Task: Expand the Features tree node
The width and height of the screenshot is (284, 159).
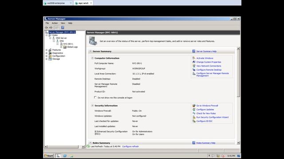Action: [x=47, y=50]
